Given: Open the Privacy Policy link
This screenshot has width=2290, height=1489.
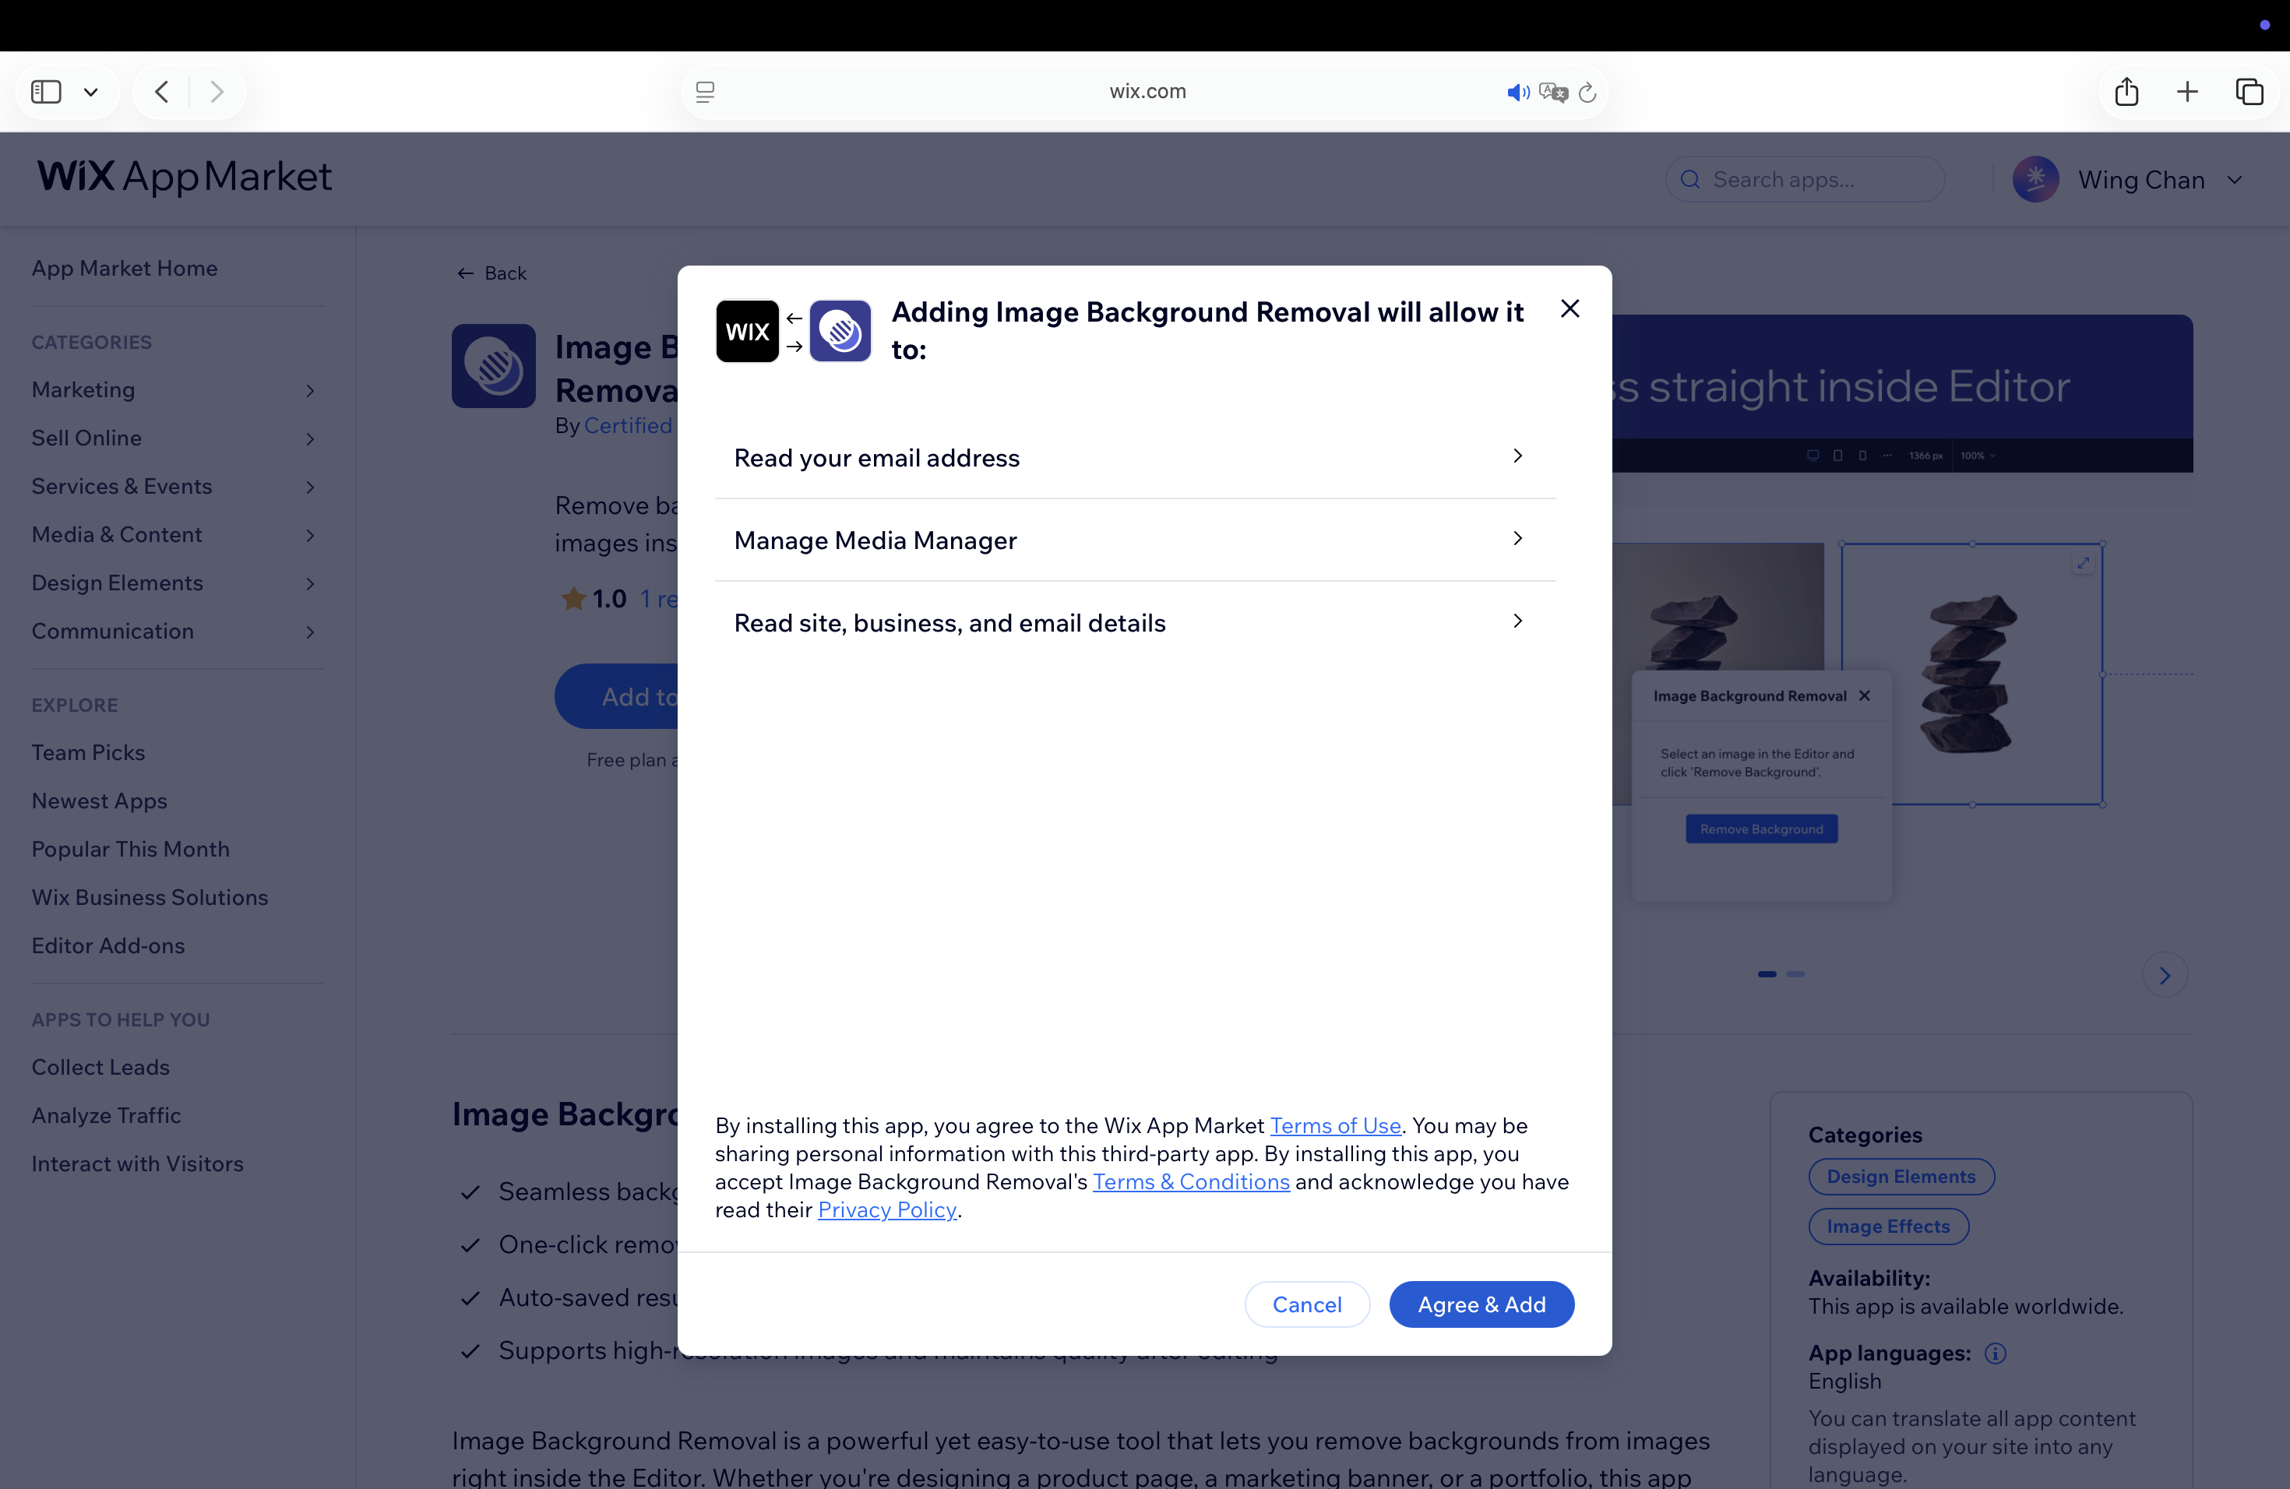Looking at the screenshot, I should point(887,1209).
